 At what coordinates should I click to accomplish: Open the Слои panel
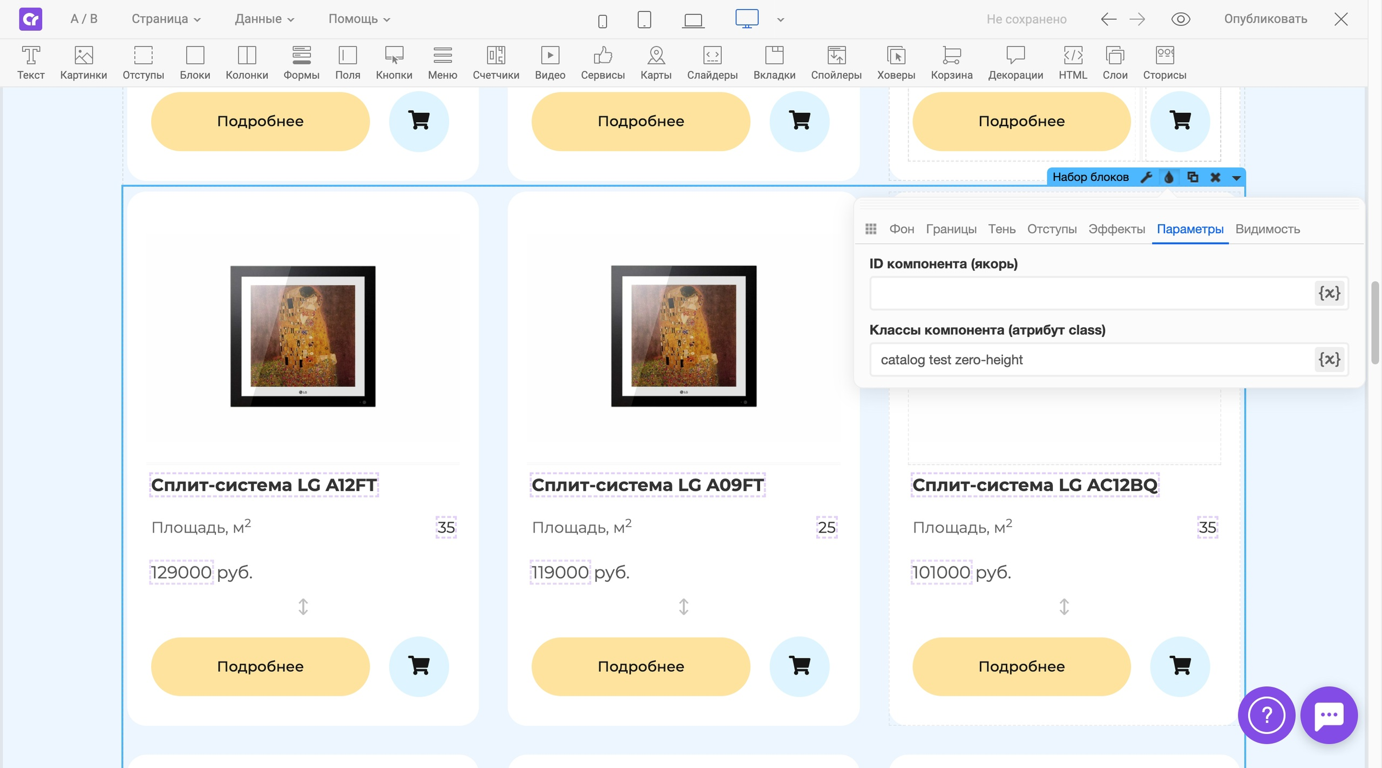(1115, 63)
